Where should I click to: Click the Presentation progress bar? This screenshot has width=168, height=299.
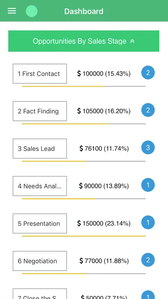[x=84, y=236]
